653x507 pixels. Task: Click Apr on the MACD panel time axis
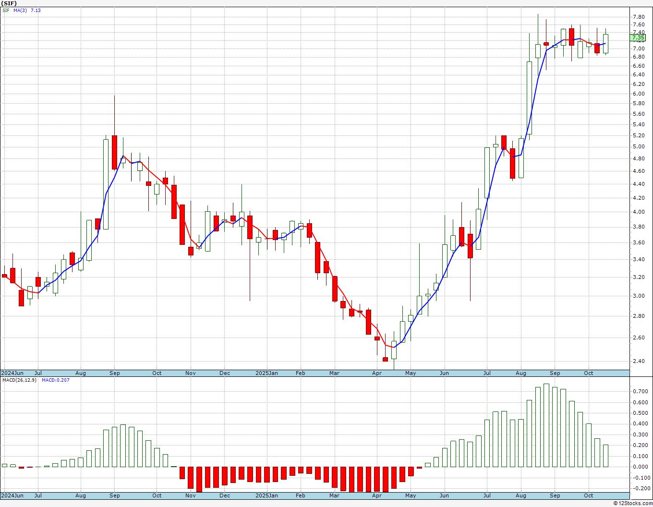pos(377,495)
